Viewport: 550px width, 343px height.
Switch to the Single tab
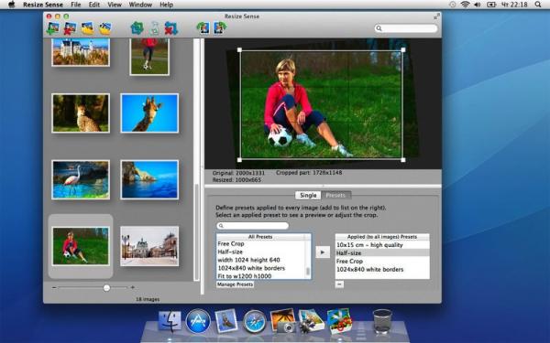click(x=308, y=196)
